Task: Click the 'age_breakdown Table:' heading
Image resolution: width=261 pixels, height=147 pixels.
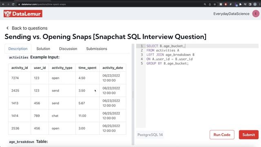Action: point(29,142)
